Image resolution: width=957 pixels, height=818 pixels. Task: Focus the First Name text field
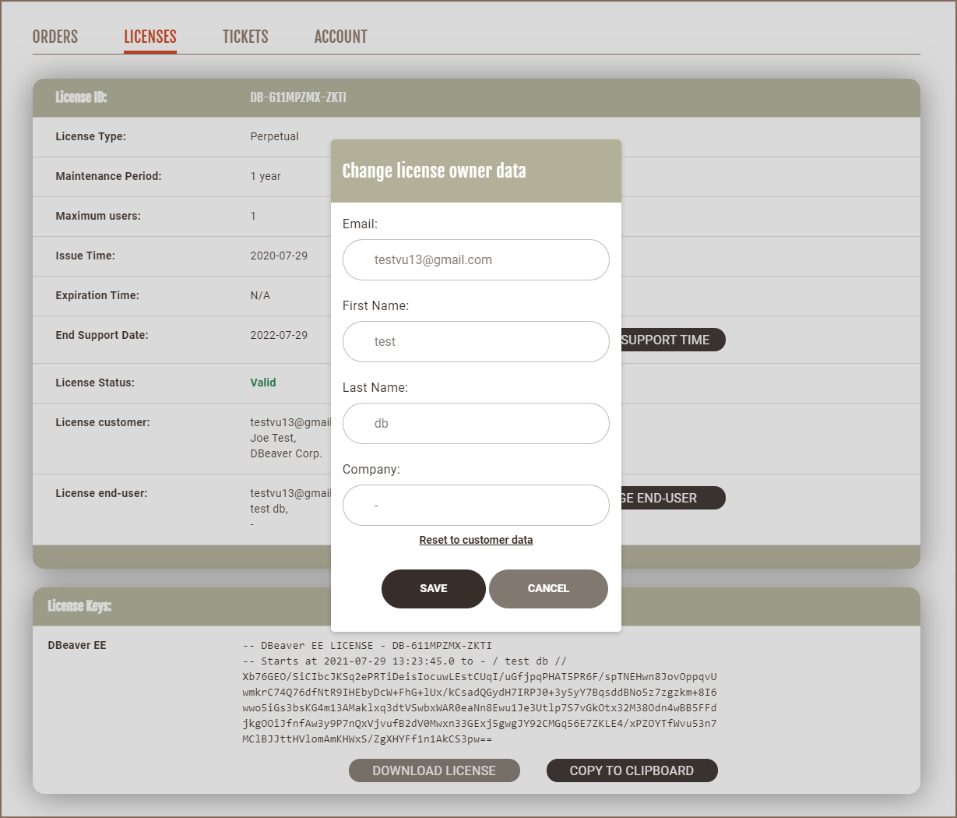476,342
